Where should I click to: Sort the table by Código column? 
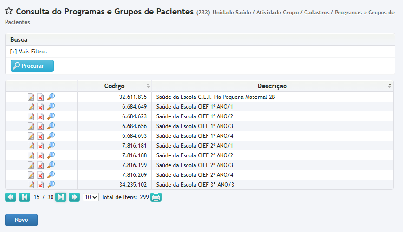(x=114, y=86)
